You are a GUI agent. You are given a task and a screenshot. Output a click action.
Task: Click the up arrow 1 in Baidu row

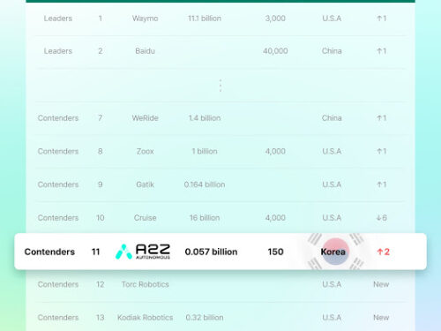click(x=382, y=51)
